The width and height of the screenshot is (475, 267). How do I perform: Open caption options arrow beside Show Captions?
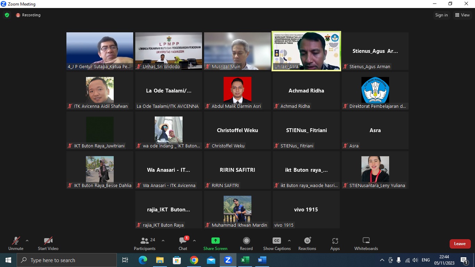(x=289, y=241)
